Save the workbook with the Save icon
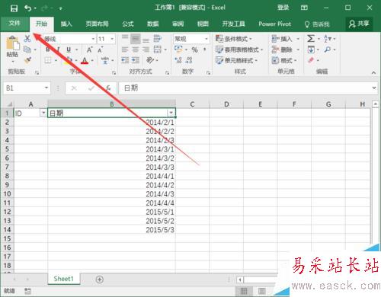 click(14, 8)
